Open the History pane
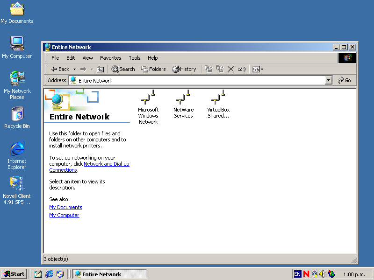 click(x=184, y=69)
